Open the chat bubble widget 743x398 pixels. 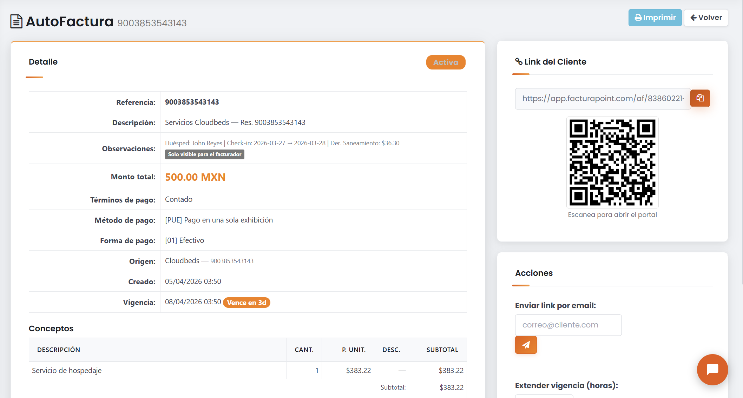pos(712,369)
